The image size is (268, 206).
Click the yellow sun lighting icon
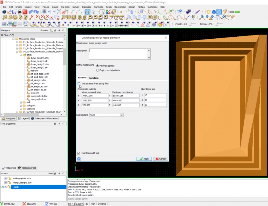coord(209,12)
